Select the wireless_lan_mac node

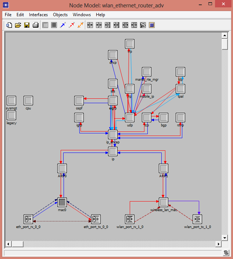point(164,202)
